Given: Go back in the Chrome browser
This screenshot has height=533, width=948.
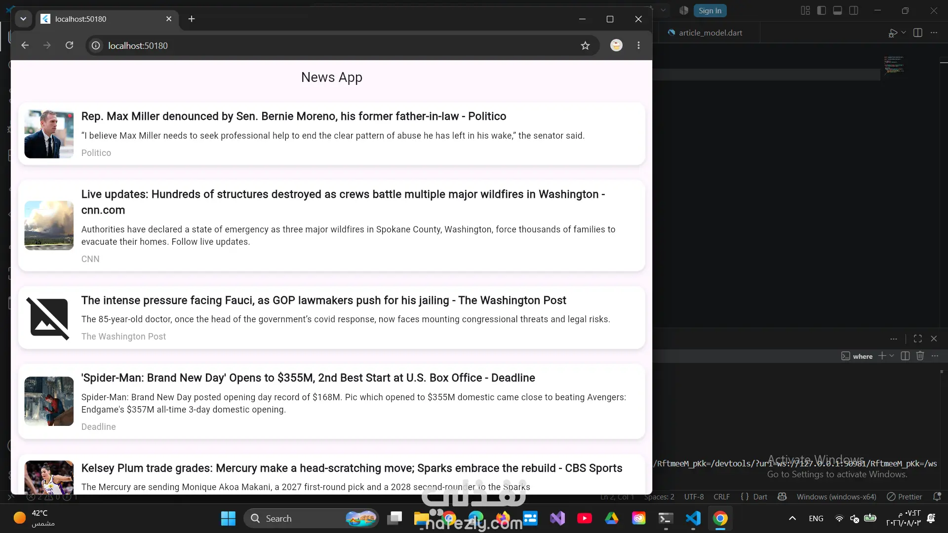Looking at the screenshot, I should [x=25, y=45].
